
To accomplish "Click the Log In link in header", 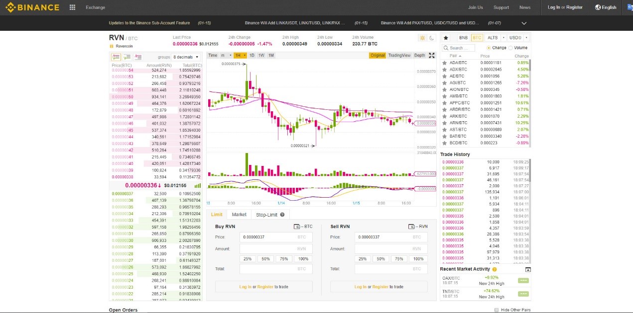I will click(554, 7).
